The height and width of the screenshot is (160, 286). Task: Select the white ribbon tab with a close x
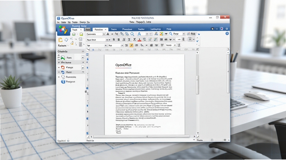[x=100, y=30]
